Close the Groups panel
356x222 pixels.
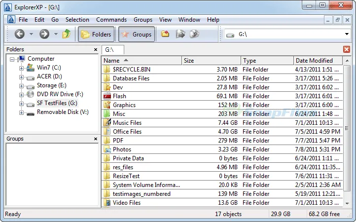point(96,139)
